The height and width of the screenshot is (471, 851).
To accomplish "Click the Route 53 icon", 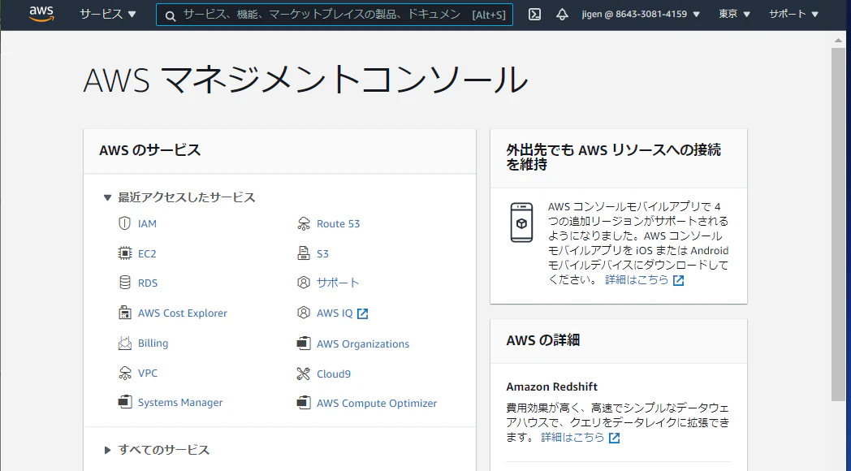I will click(x=304, y=223).
